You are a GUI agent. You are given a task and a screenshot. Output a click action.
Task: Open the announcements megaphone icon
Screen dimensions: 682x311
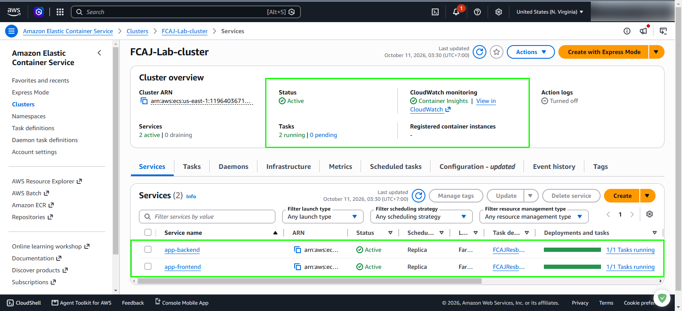644,31
